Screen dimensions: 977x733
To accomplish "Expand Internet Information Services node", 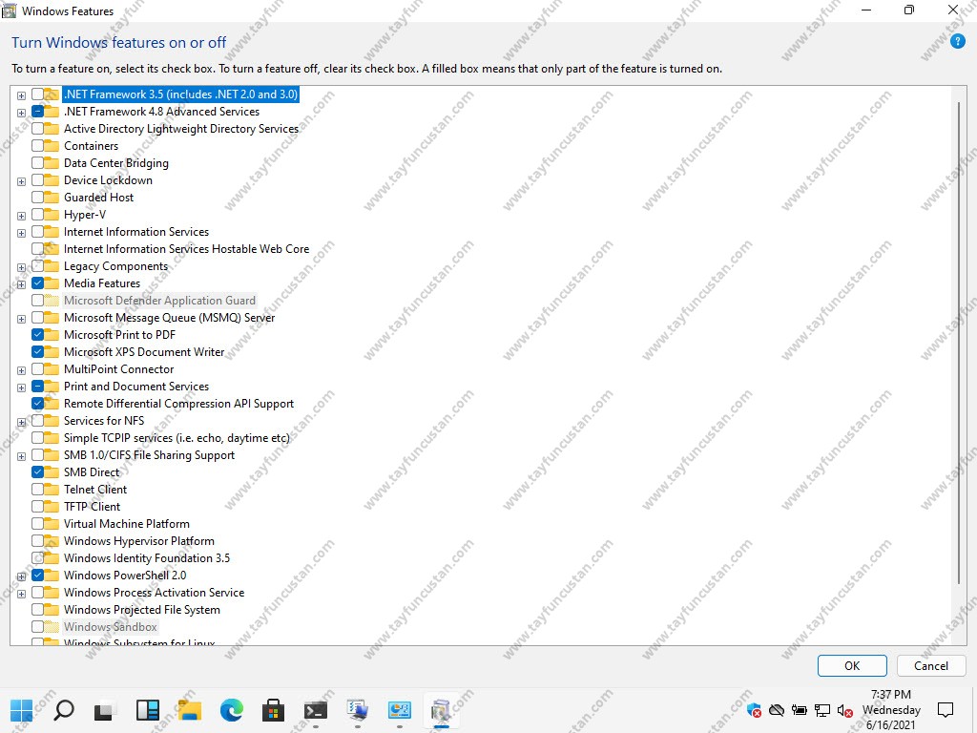I will pyautogui.click(x=21, y=233).
